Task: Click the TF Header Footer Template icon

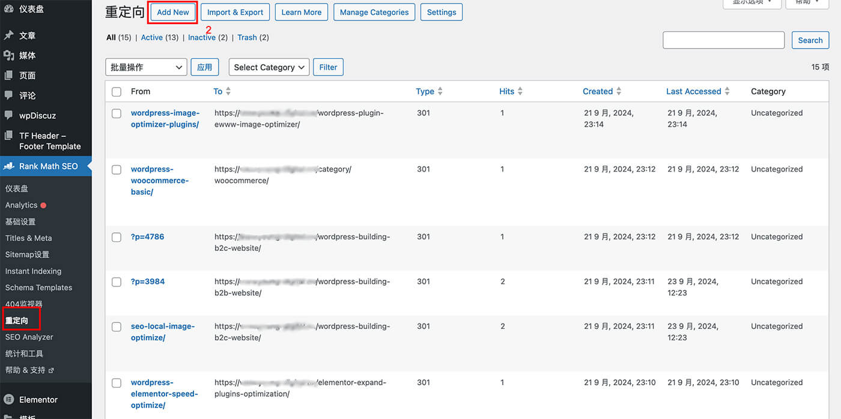Action: click(x=8, y=136)
